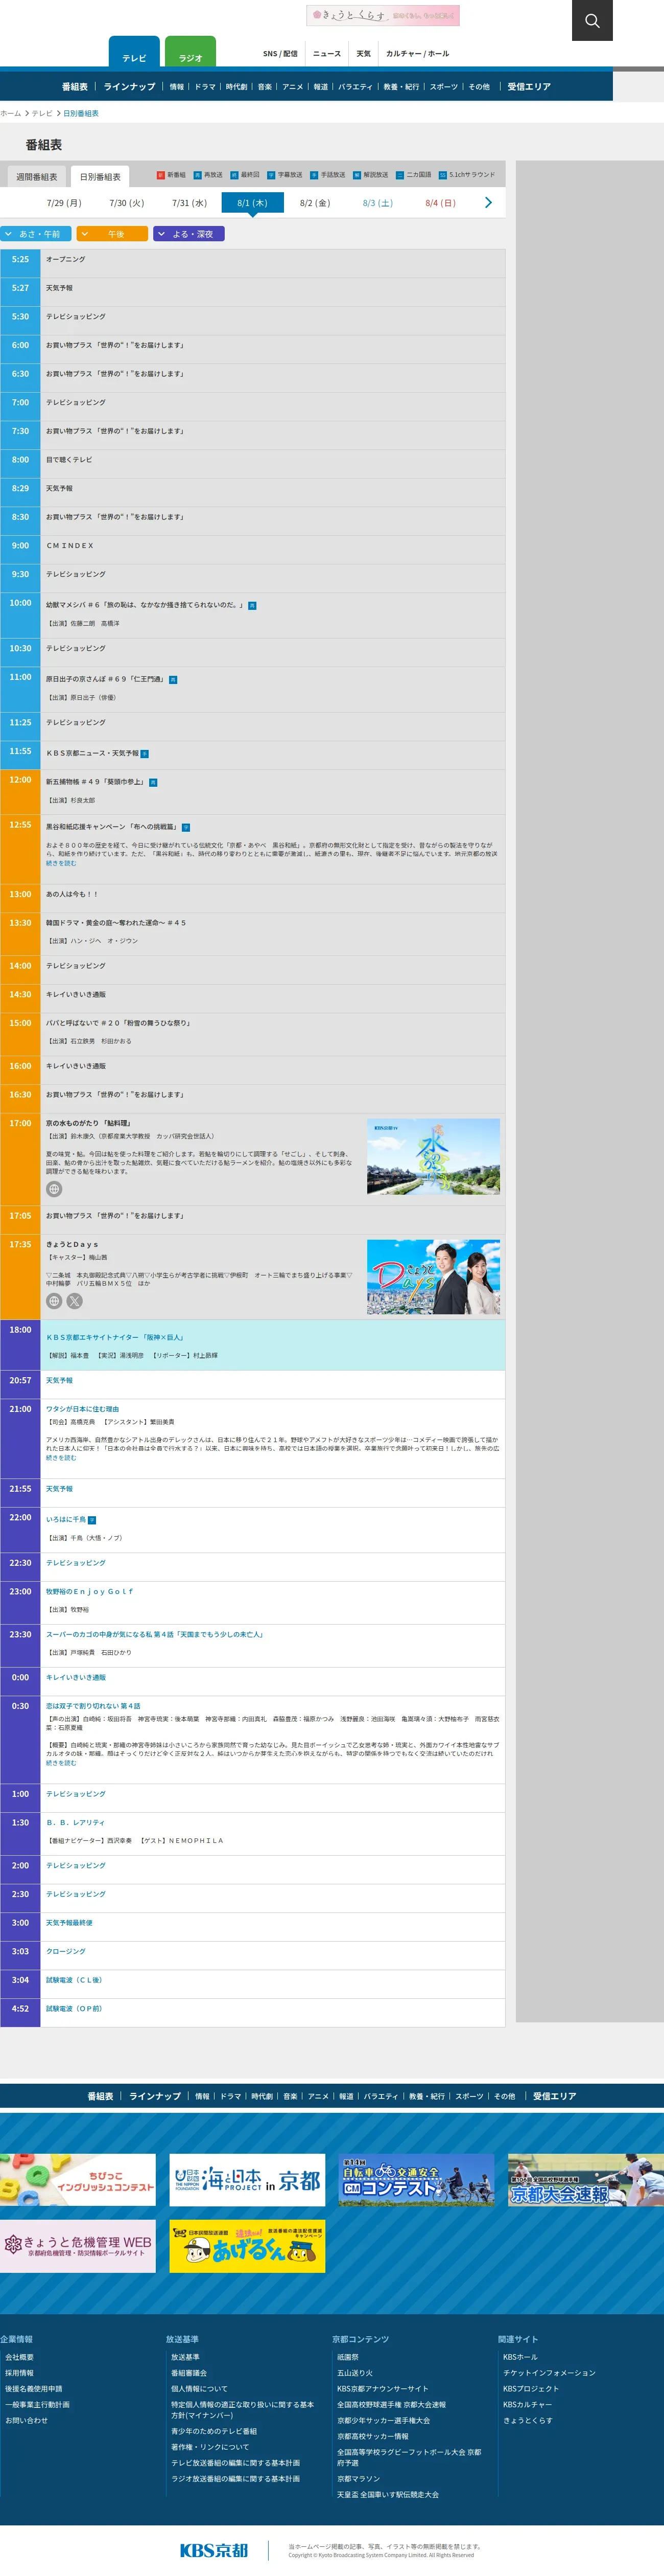
Task: Open the 天気予報最終便 program link
Action: click(69, 1923)
